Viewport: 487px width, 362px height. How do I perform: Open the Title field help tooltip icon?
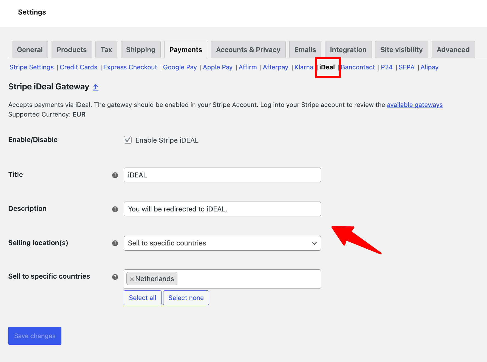[x=115, y=175]
